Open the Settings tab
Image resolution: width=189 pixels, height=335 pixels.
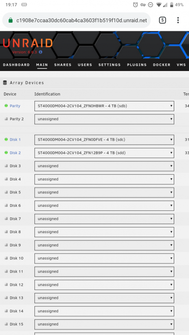[x=109, y=65]
